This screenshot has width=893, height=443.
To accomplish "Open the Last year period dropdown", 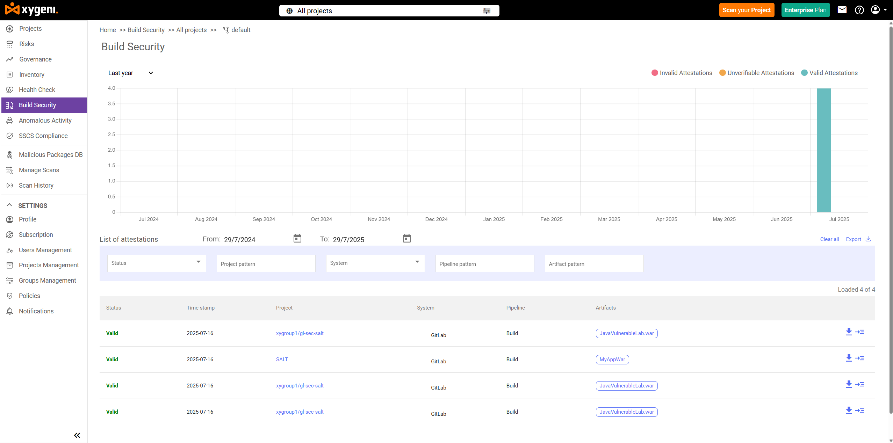I will pyautogui.click(x=131, y=73).
